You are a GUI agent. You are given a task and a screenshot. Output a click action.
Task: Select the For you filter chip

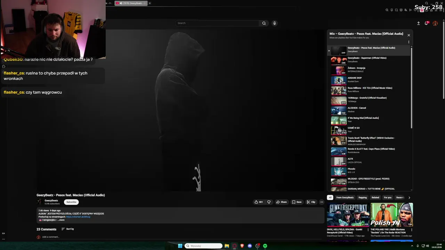388,198
